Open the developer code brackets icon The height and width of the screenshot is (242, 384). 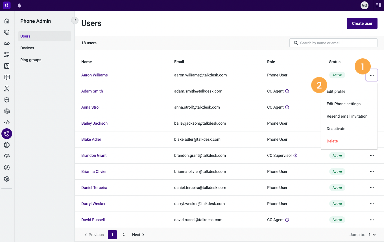(7, 122)
